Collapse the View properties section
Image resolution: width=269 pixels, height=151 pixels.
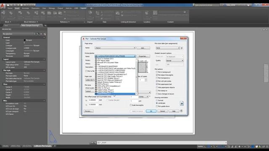[x=44, y=84]
